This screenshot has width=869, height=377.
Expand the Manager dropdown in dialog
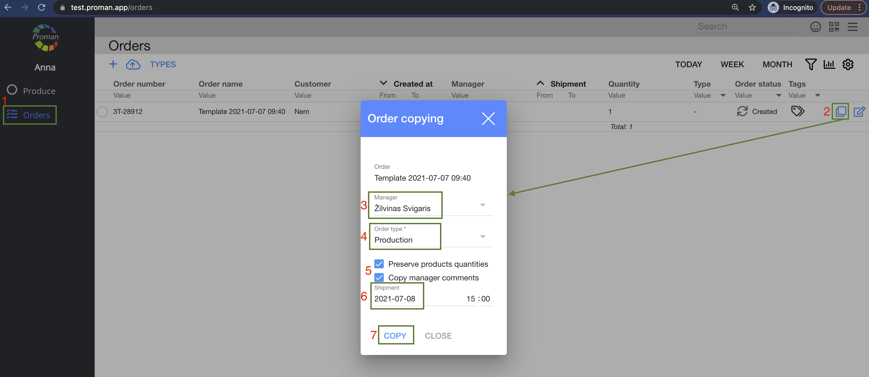[482, 205]
